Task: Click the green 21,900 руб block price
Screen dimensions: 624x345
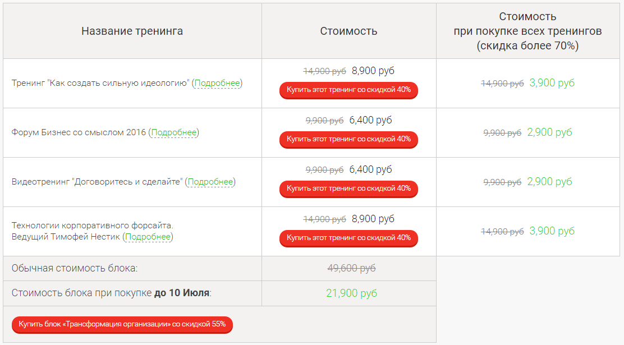Action: coord(351,293)
